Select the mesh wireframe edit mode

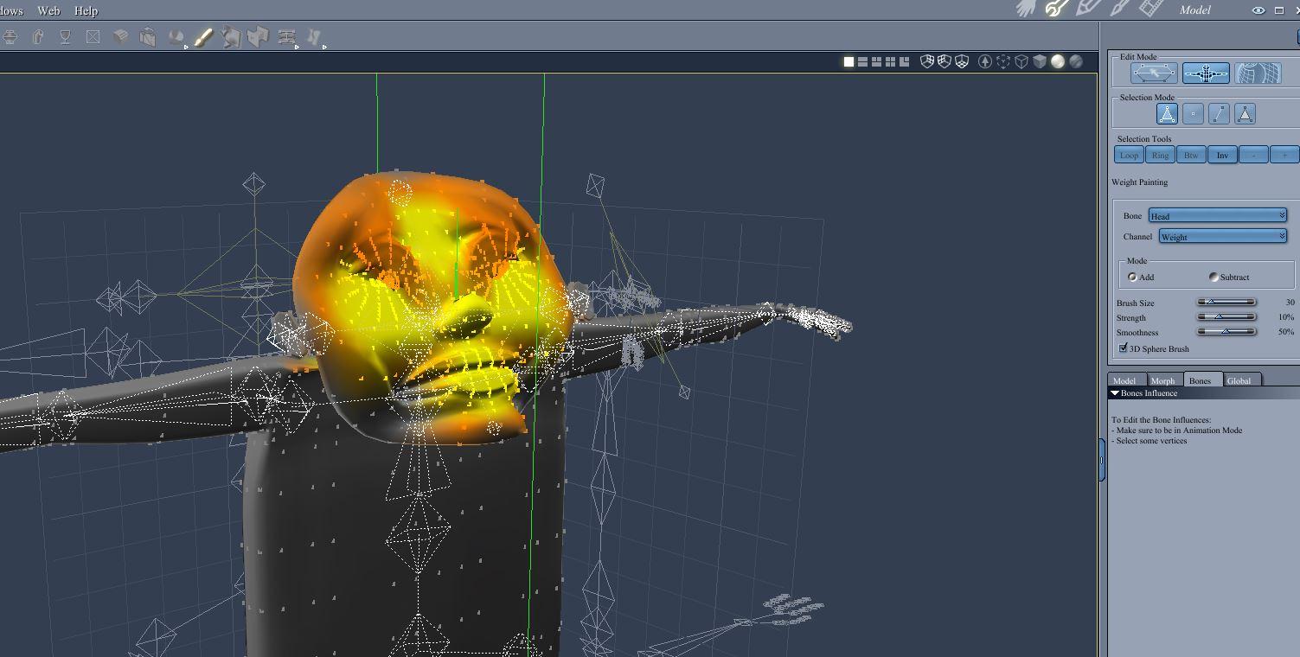pyautogui.click(x=1258, y=73)
